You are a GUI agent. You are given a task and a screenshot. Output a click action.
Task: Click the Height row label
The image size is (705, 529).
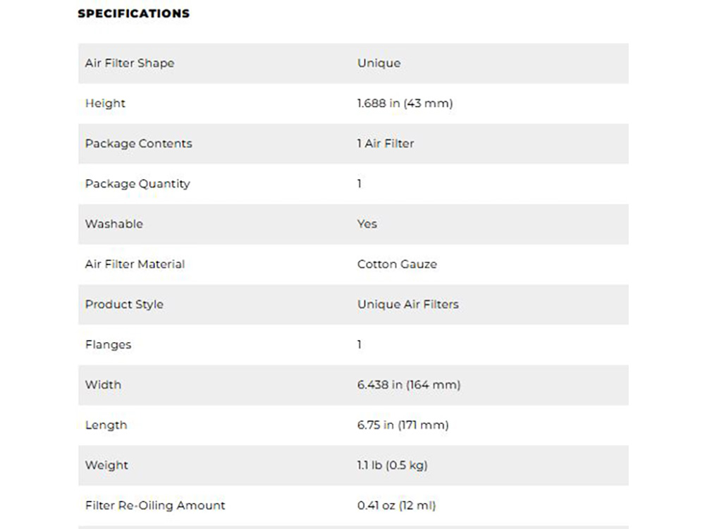[x=105, y=103]
